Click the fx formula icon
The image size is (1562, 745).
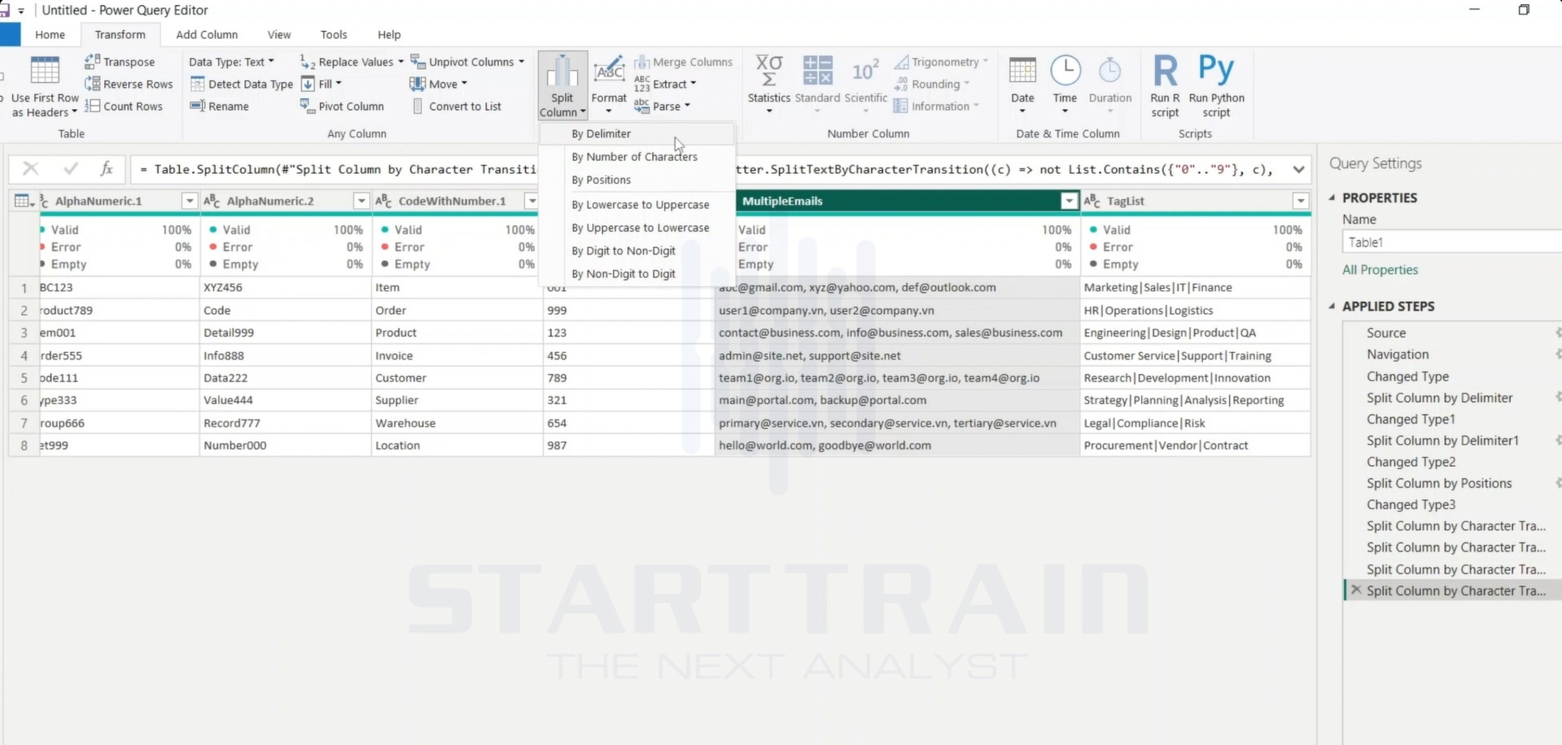(106, 168)
